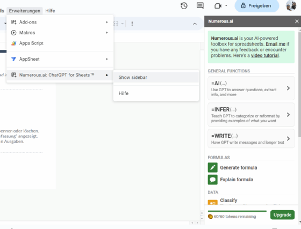The width and height of the screenshot is (301, 229).
Task: Open the Add-ons submenu
Action: 60,22
